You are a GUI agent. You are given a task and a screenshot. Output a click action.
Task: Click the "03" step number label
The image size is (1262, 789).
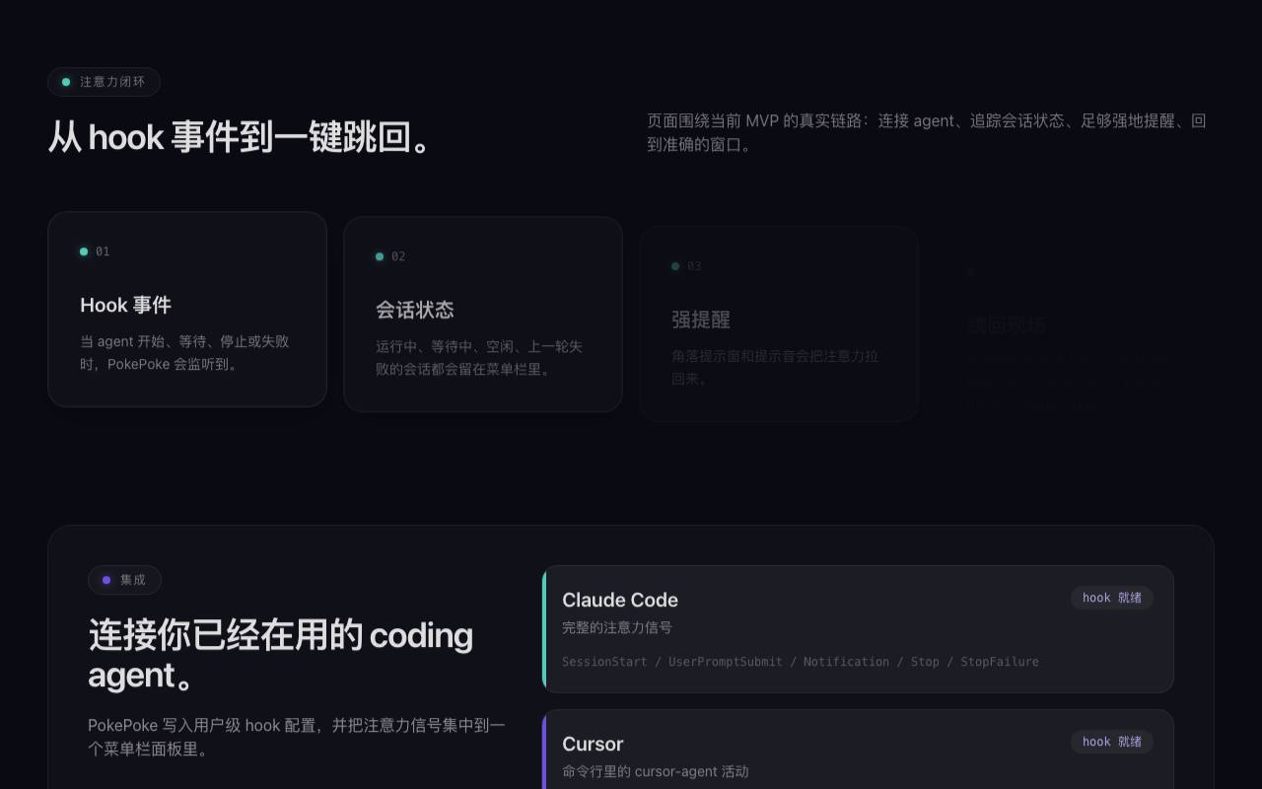point(694,266)
